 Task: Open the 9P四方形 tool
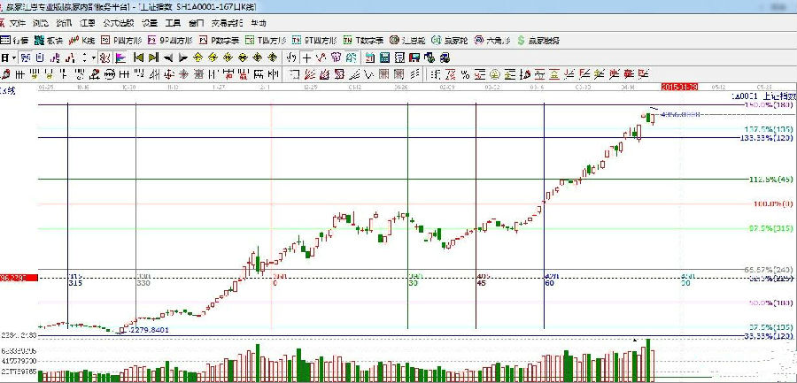[x=169, y=41]
